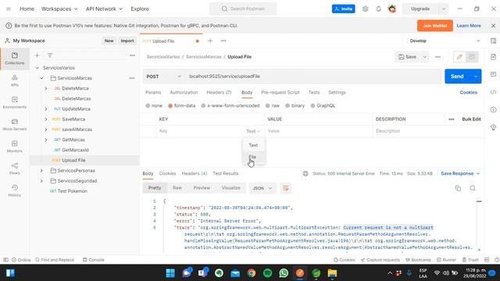Switch to the Headers (7) request tab

coord(219,92)
